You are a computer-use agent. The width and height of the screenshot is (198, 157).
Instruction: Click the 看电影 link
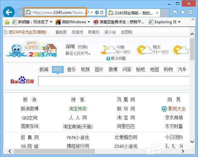click(61, 32)
